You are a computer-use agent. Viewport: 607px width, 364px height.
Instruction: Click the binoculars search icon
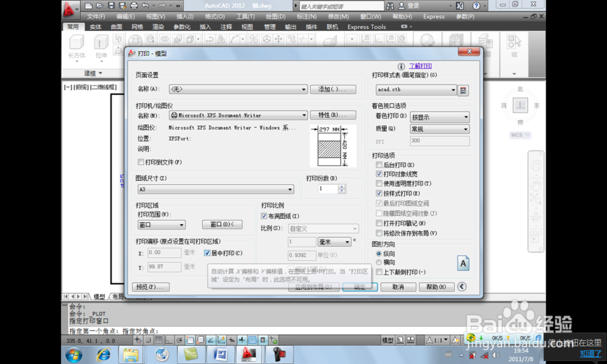click(390, 6)
